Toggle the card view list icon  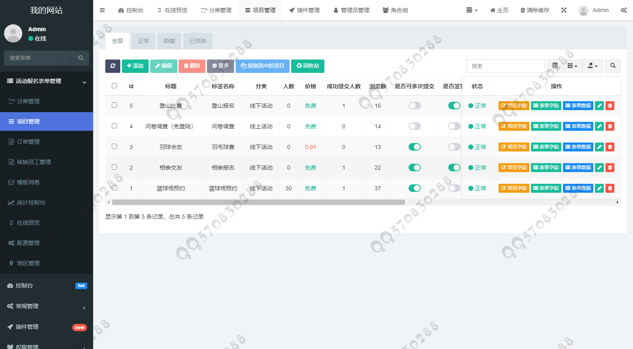tap(555, 66)
